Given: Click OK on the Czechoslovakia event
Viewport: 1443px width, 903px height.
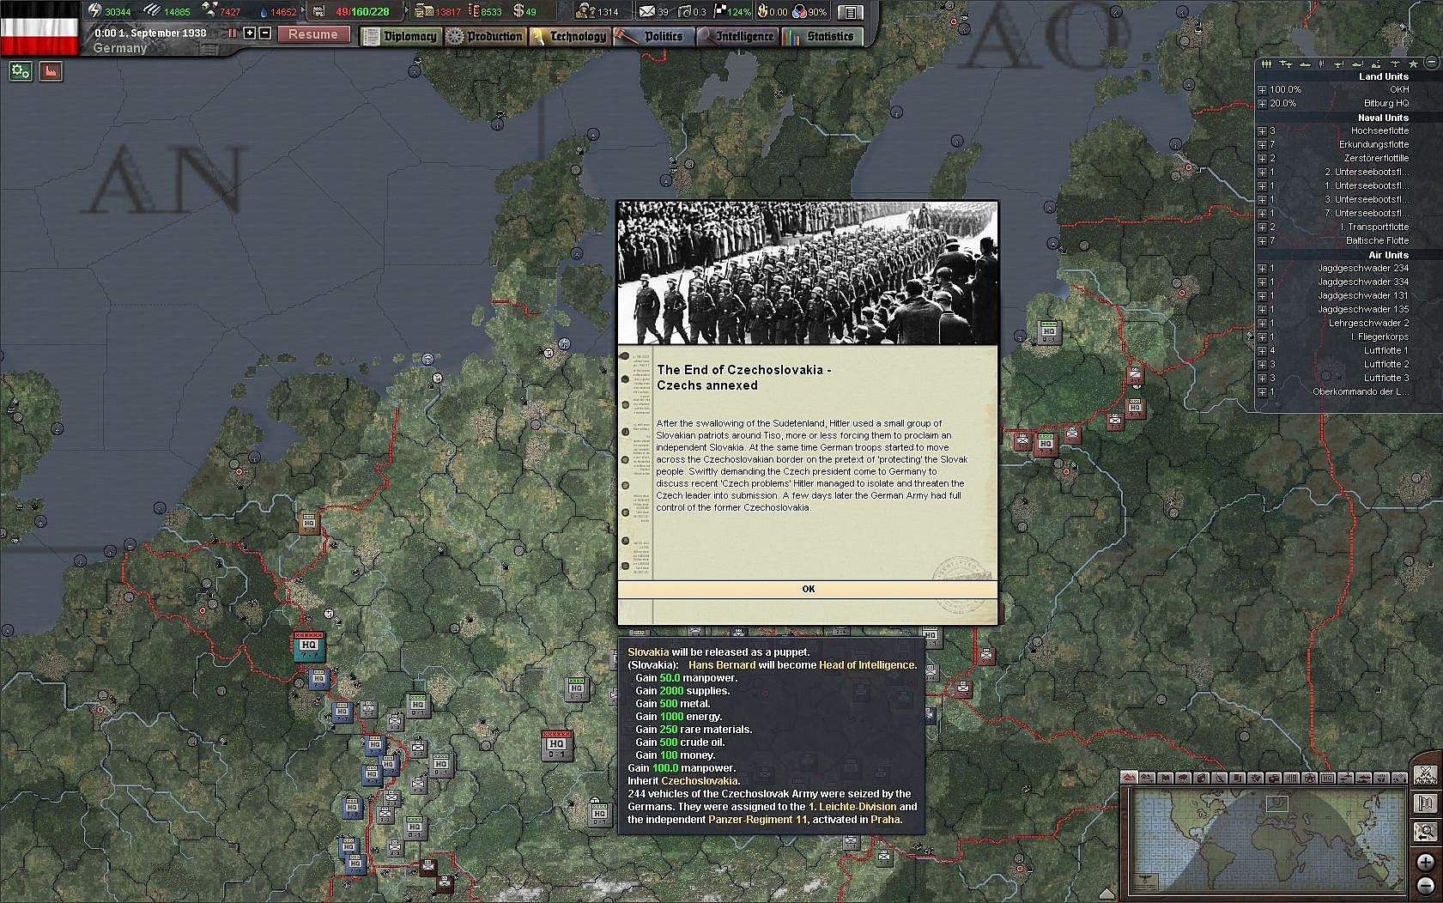Looking at the screenshot, I should (808, 589).
